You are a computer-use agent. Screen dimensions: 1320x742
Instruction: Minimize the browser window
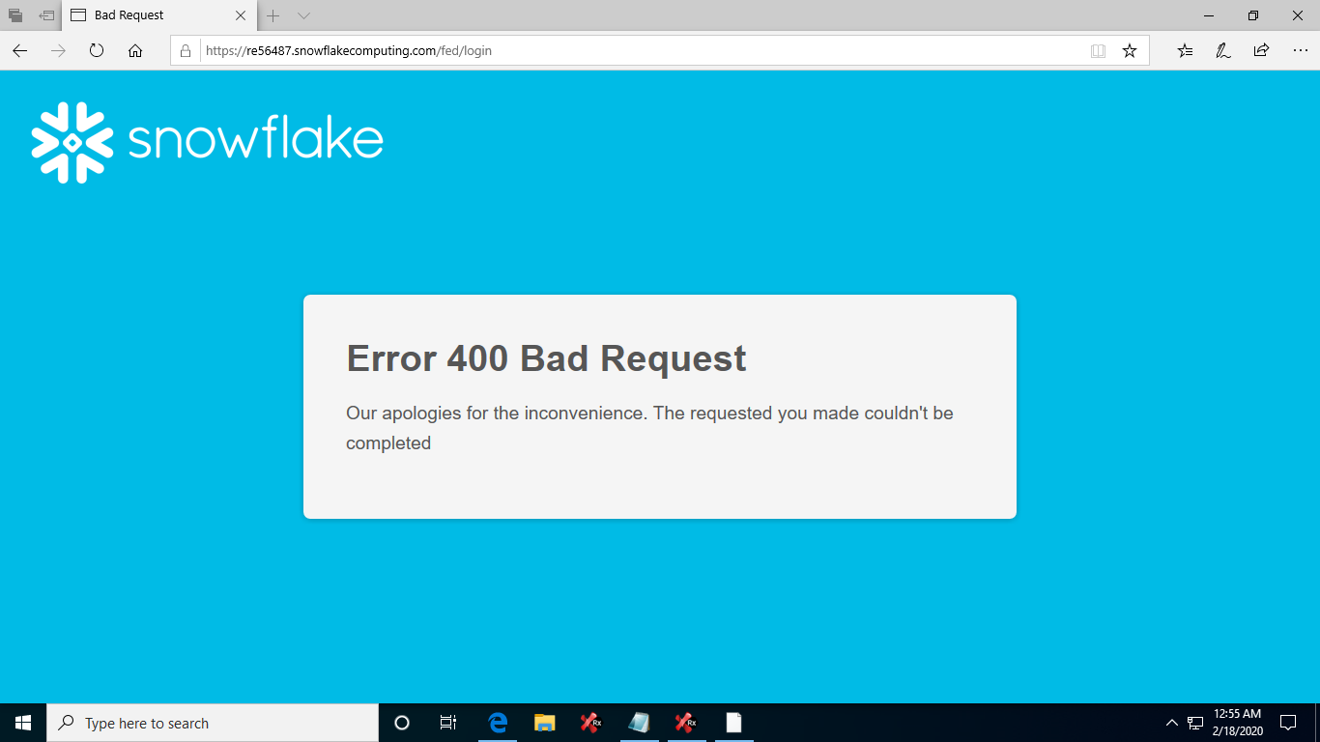click(1209, 15)
